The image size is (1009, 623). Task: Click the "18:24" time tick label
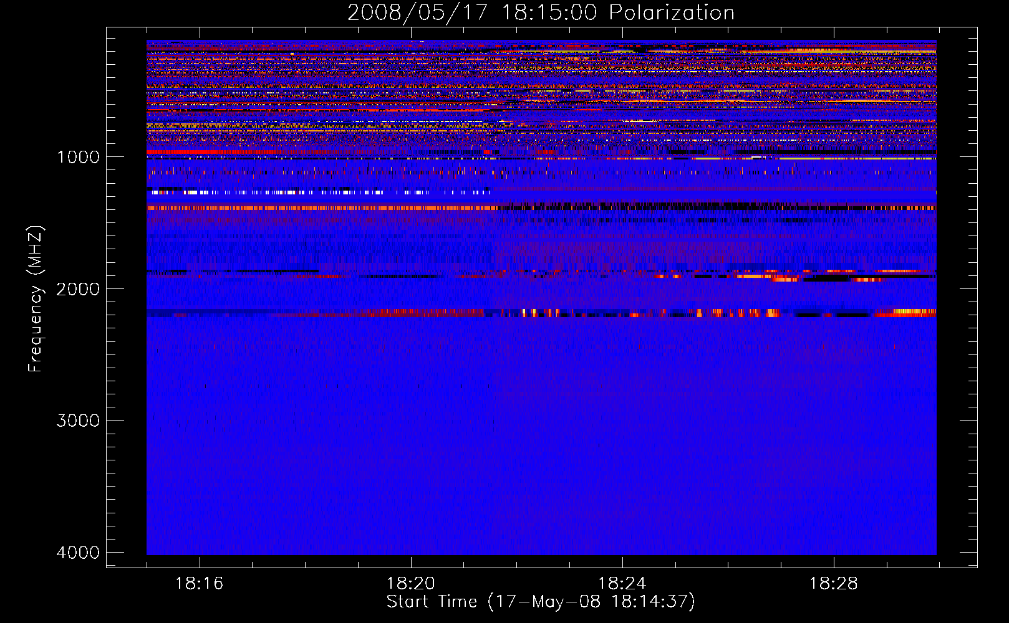(622, 584)
